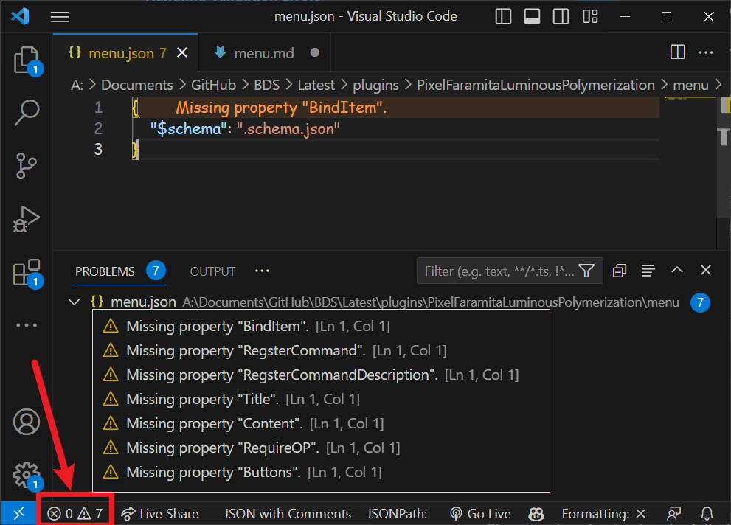The height and width of the screenshot is (525, 731).
Task: Click Go Live in the status bar
Action: pyautogui.click(x=480, y=514)
